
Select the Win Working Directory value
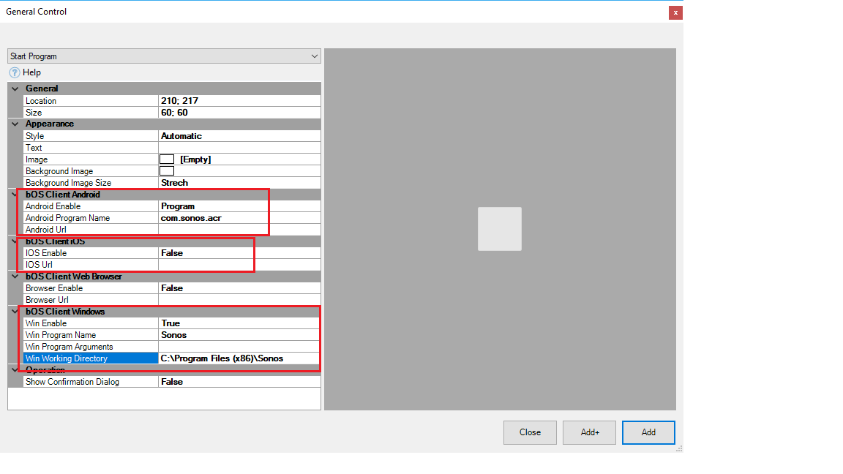(x=239, y=358)
